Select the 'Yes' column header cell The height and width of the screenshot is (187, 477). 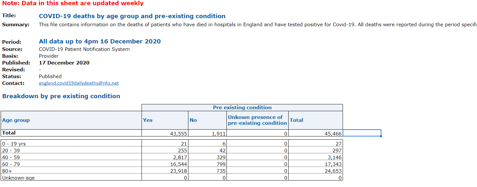tap(165, 120)
